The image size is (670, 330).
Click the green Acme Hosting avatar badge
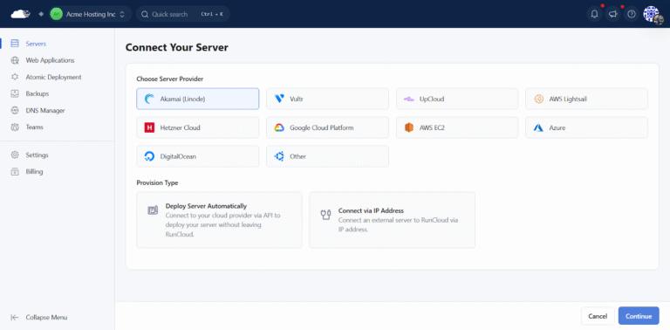(57, 14)
